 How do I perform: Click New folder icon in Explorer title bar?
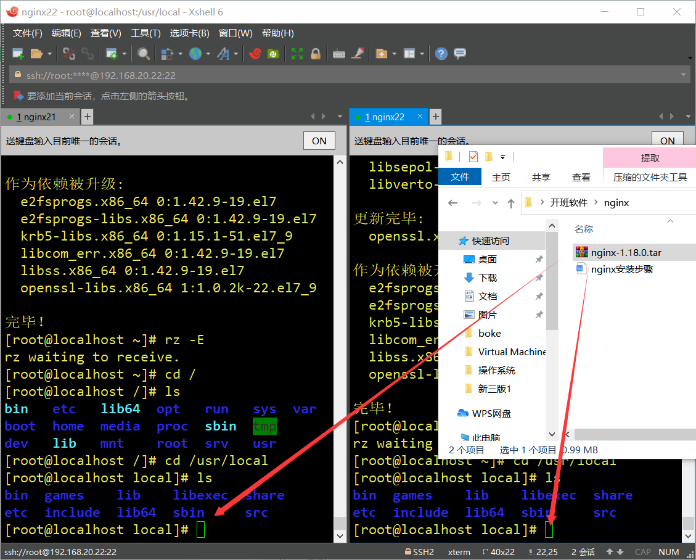click(x=489, y=156)
